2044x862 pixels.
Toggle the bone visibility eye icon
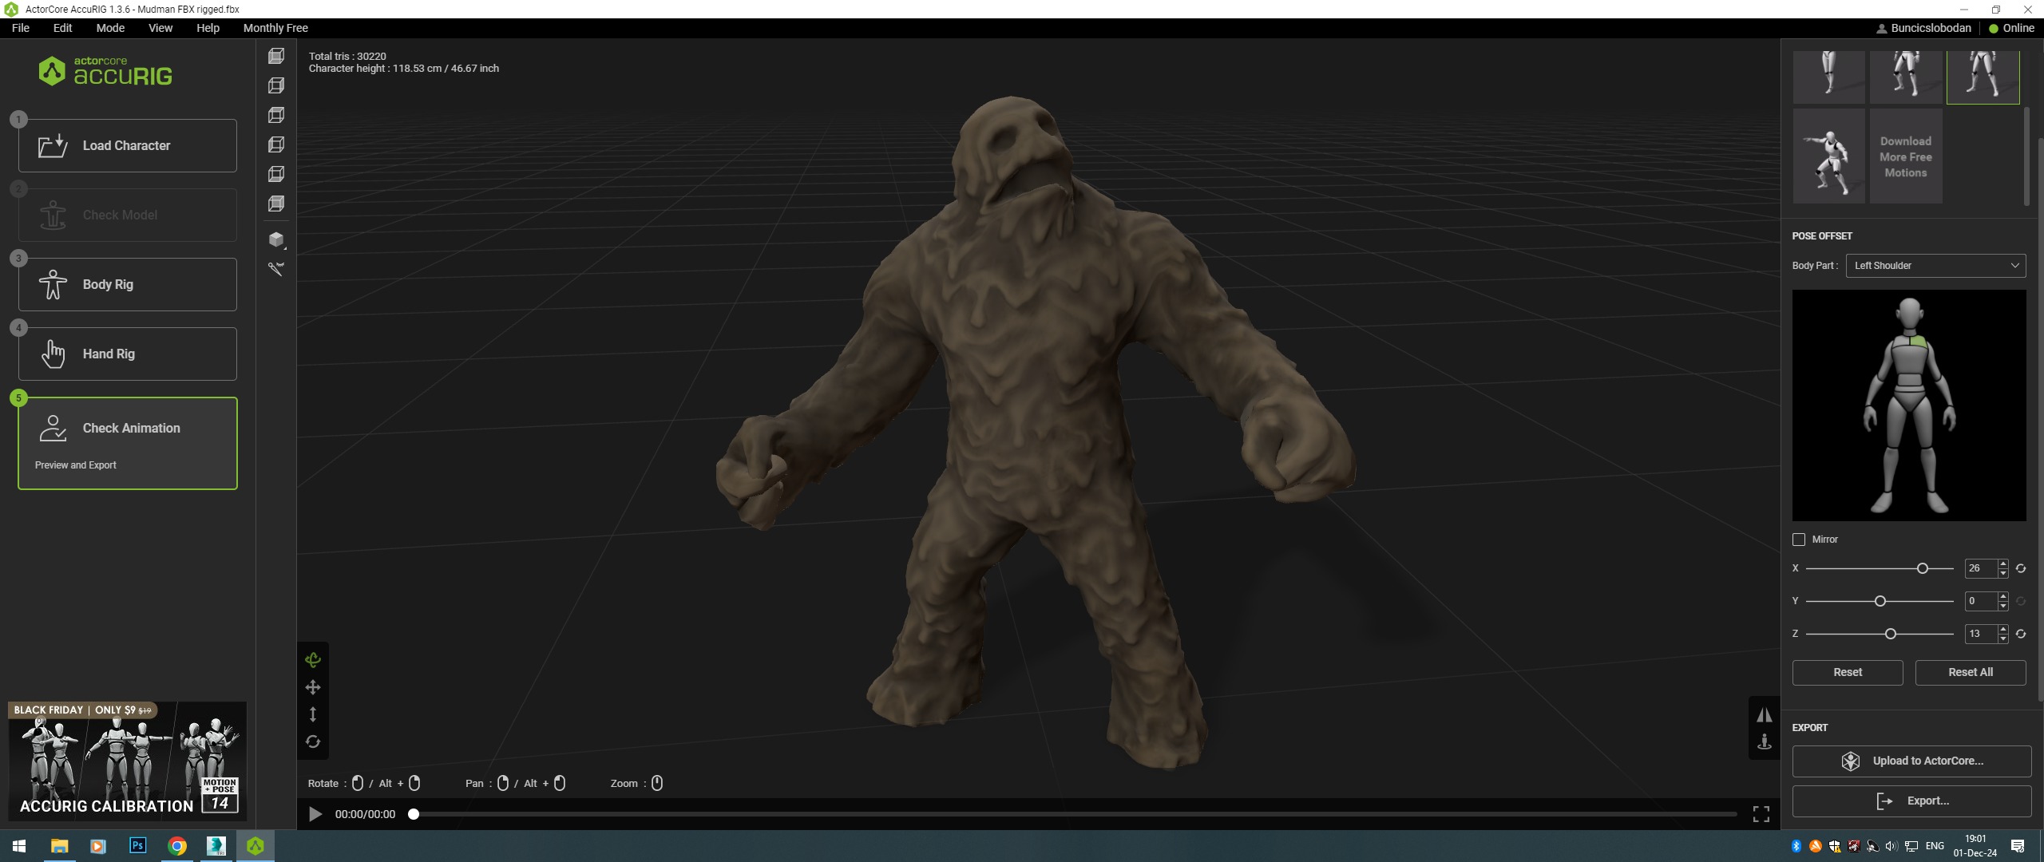(x=276, y=269)
